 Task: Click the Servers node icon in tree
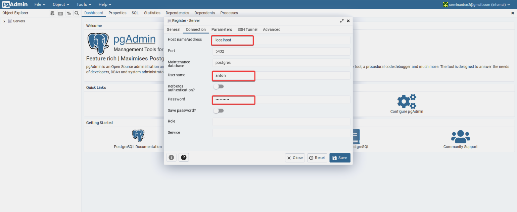pyautogui.click(x=10, y=21)
